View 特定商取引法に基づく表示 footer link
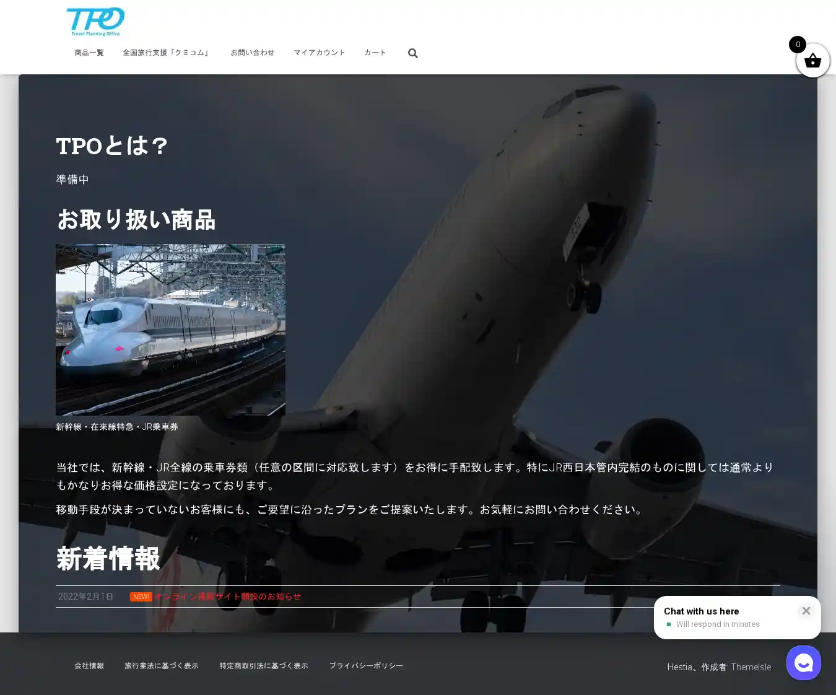The image size is (836, 695). pos(264,666)
